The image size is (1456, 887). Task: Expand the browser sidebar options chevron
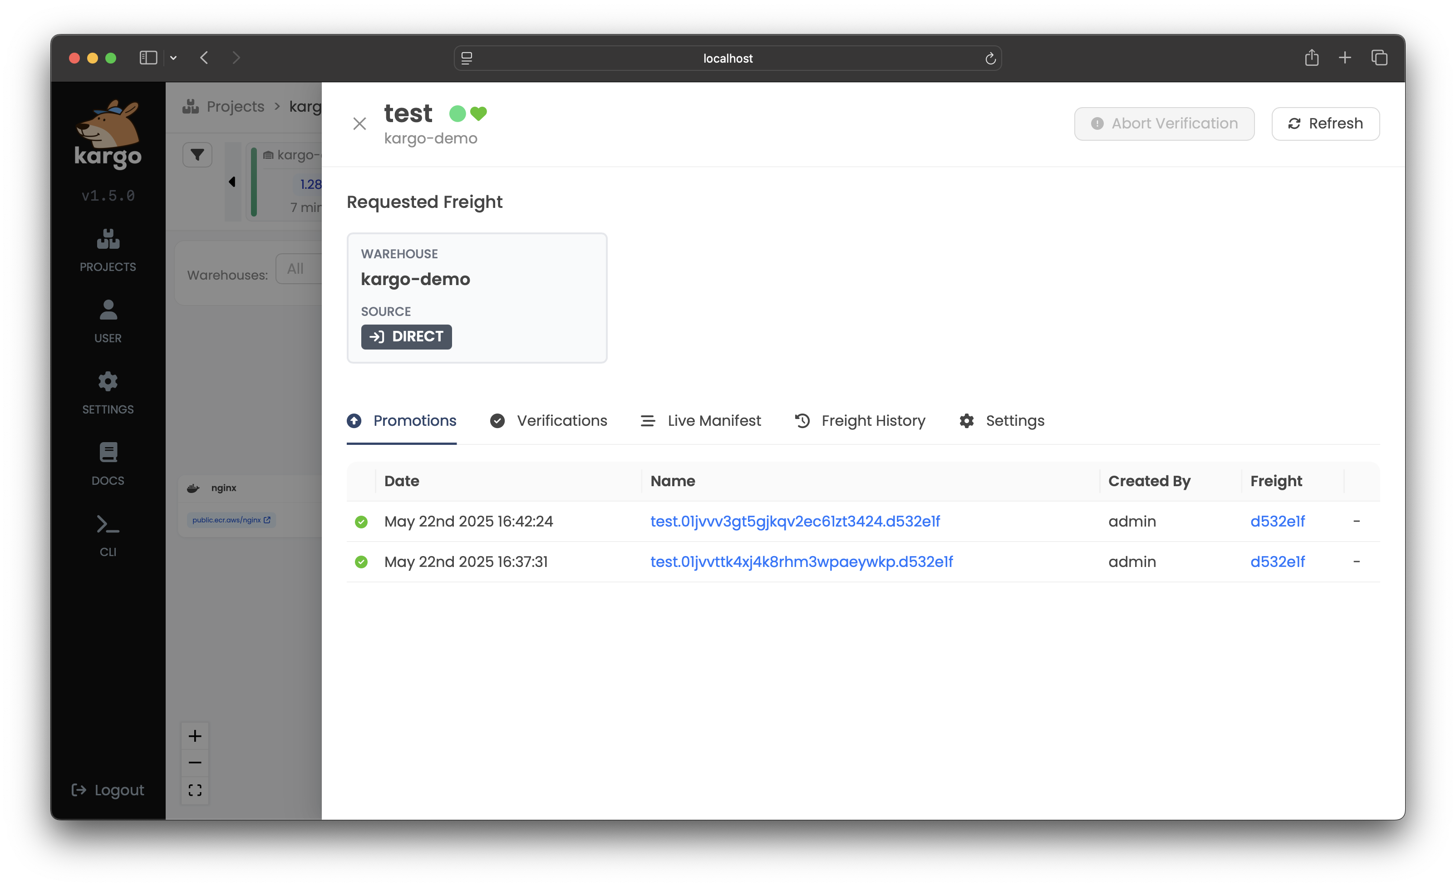(x=173, y=58)
